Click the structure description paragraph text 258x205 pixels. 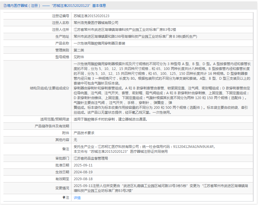tap(162, 88)
